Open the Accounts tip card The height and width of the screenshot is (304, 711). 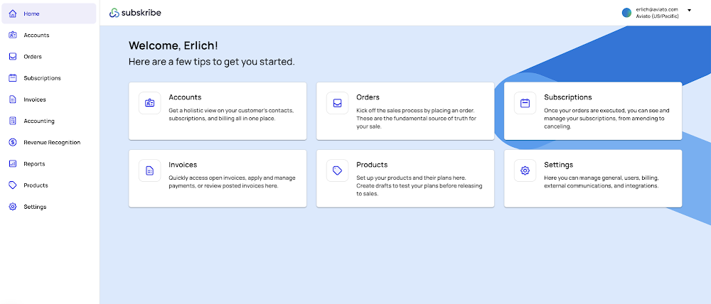(x=218, y=111)
